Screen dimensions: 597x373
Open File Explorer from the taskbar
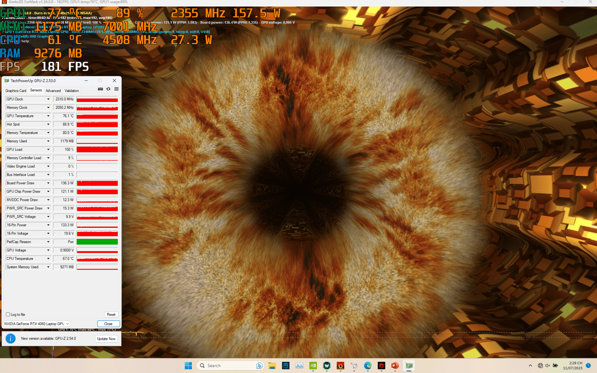point(272,366)
